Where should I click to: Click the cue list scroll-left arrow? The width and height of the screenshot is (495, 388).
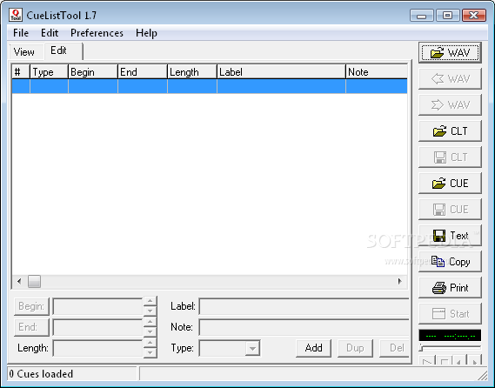point(19,281)
